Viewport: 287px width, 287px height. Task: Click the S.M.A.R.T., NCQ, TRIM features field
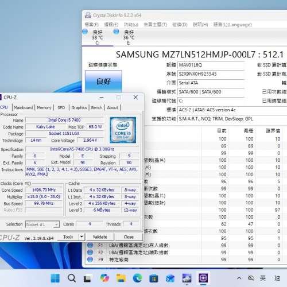coord(232,119)
